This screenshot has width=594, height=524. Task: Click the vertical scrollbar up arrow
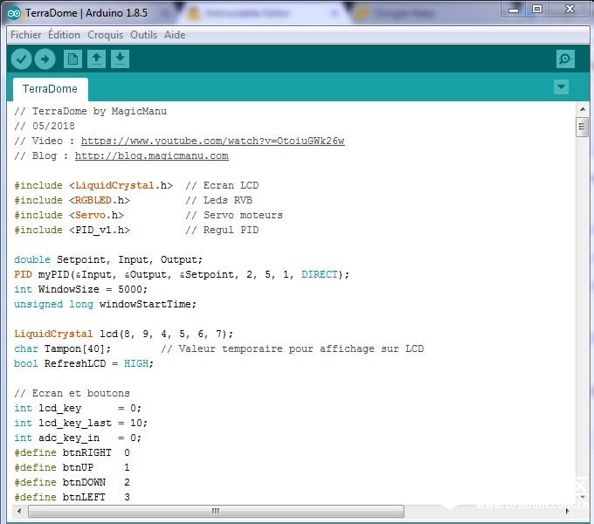[583, 109]
